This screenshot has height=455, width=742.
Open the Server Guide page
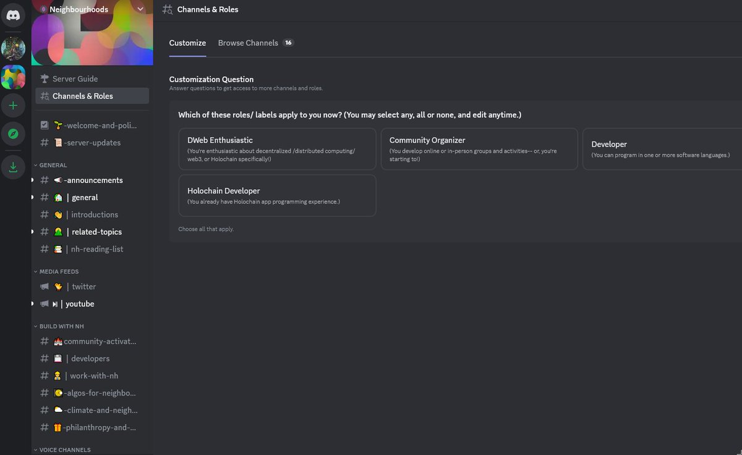[92, 79]
